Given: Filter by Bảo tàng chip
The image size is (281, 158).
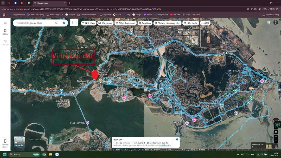Looking at the screenshot, I should 145,23.
